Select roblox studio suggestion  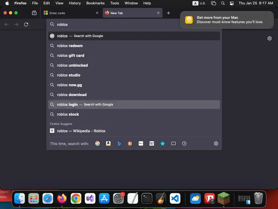134,75
